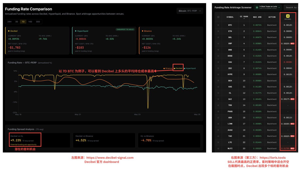Viewport: 301px width, 170px height.
Task: Star the LTC row
Action: [218, 142]
